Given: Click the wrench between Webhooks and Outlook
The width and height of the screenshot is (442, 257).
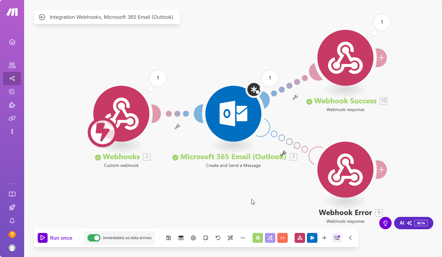Looking at the screenshot, I should tap(177, 126).
